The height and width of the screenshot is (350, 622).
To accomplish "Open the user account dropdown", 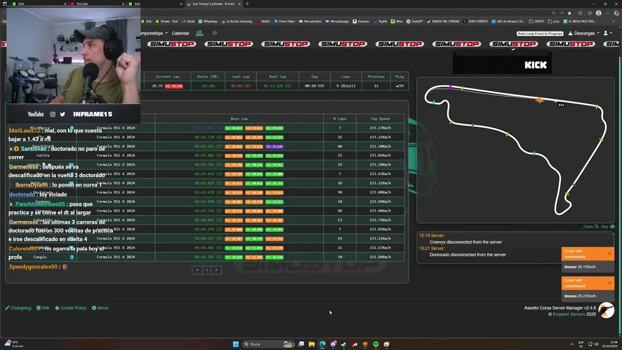I will tap(607, 33).
